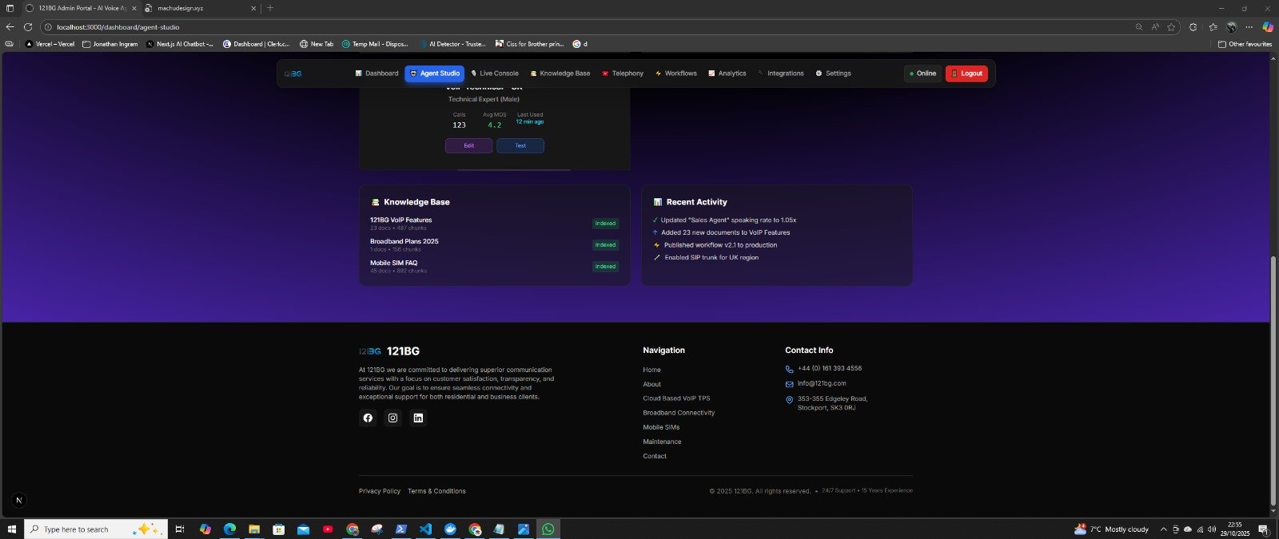The image size is (1279, 539).
Task: Open the Cloud Based VoIP TPS link
Action: [676, 398]
